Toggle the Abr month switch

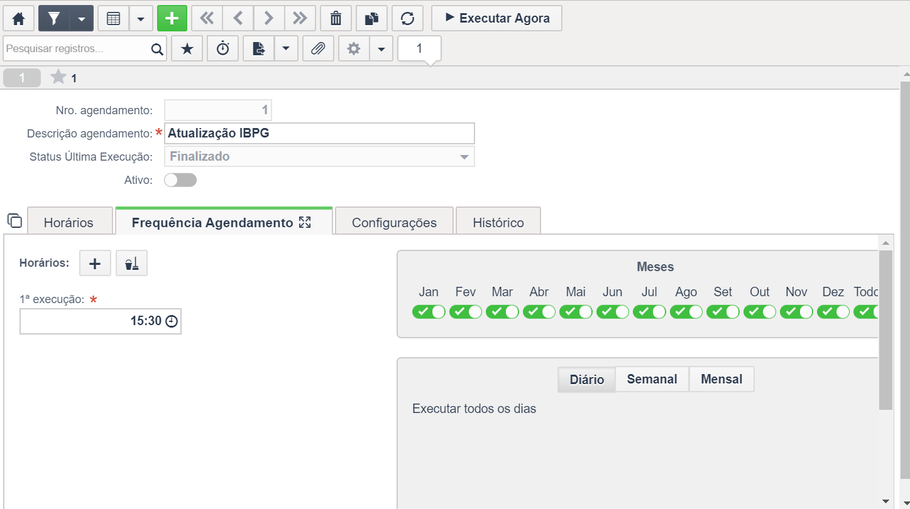pyautogui.click(x=539, y=311)
